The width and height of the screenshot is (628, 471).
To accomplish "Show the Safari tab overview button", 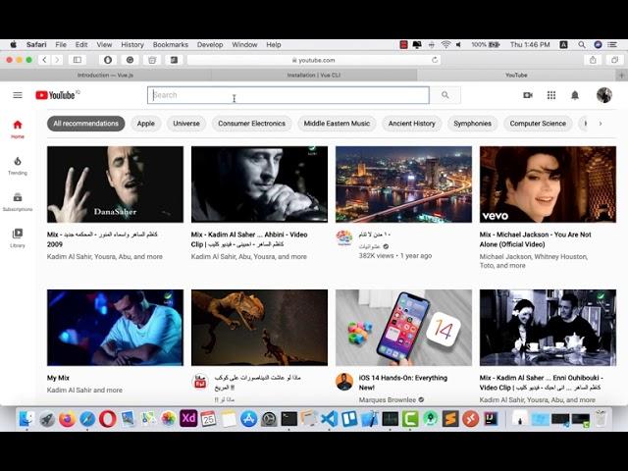I will click(x=614, y=60).
